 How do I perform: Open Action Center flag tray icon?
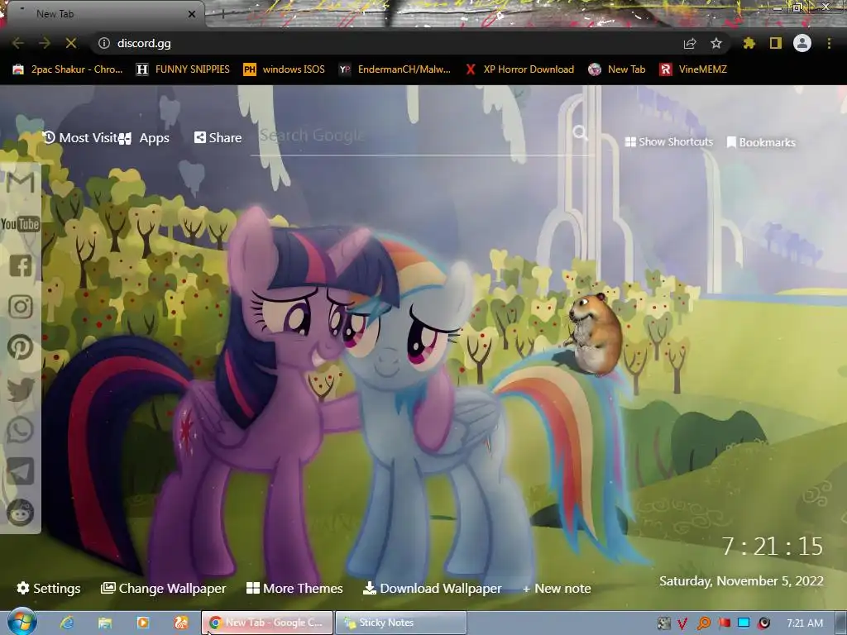(725, 623)
